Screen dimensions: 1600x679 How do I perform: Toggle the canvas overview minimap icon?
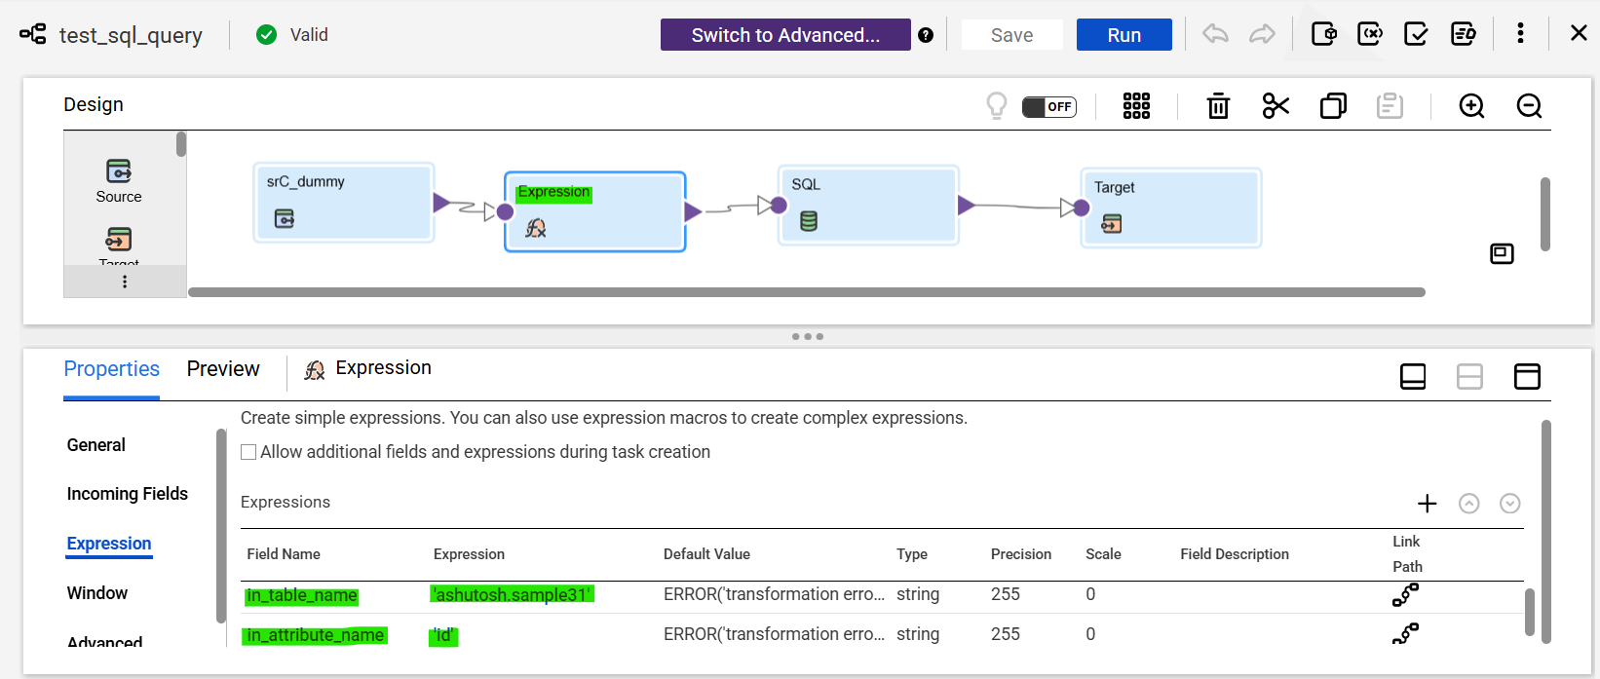[1502, 254]
